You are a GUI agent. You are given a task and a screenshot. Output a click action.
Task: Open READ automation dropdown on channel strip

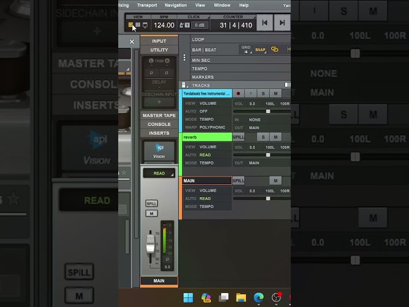[x=159, y=173]
